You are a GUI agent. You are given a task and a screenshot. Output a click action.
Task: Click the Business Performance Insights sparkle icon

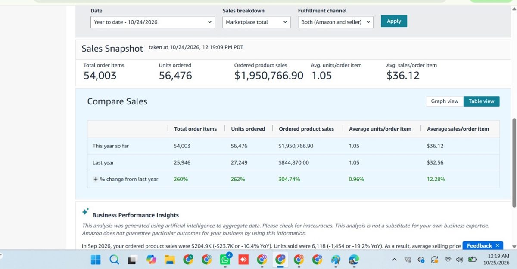coord(86,212)
